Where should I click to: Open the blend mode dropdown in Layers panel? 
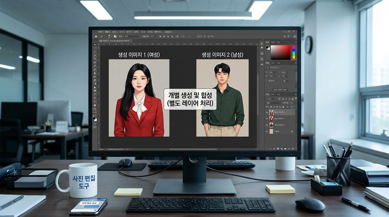(x=273, y=103)
